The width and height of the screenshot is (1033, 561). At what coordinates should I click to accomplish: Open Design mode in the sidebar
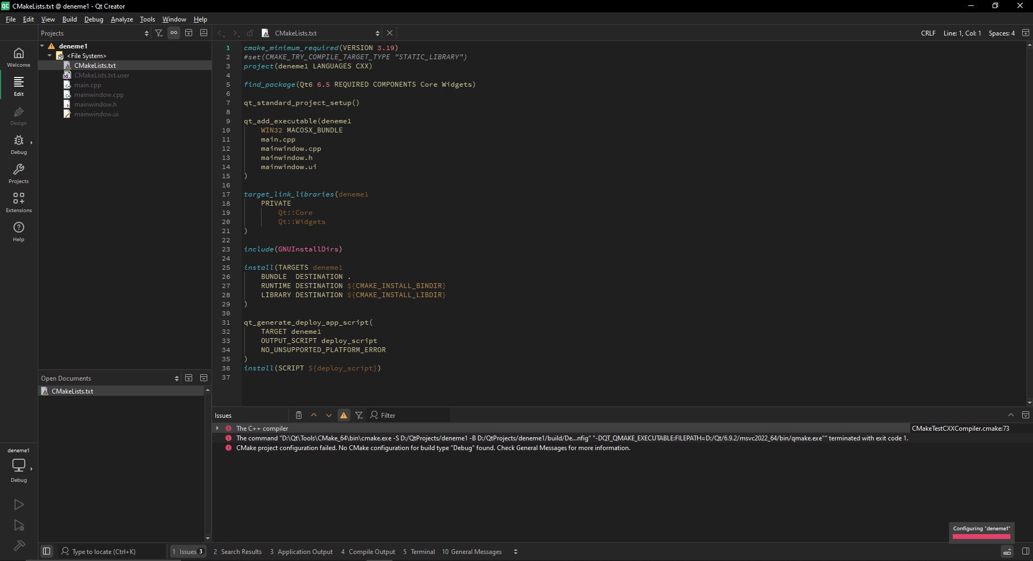coord(19,115)
